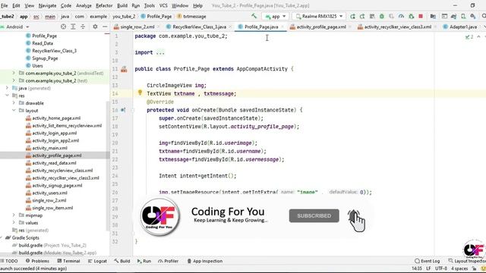Collapse the layout folder

[x=14, y=111]
